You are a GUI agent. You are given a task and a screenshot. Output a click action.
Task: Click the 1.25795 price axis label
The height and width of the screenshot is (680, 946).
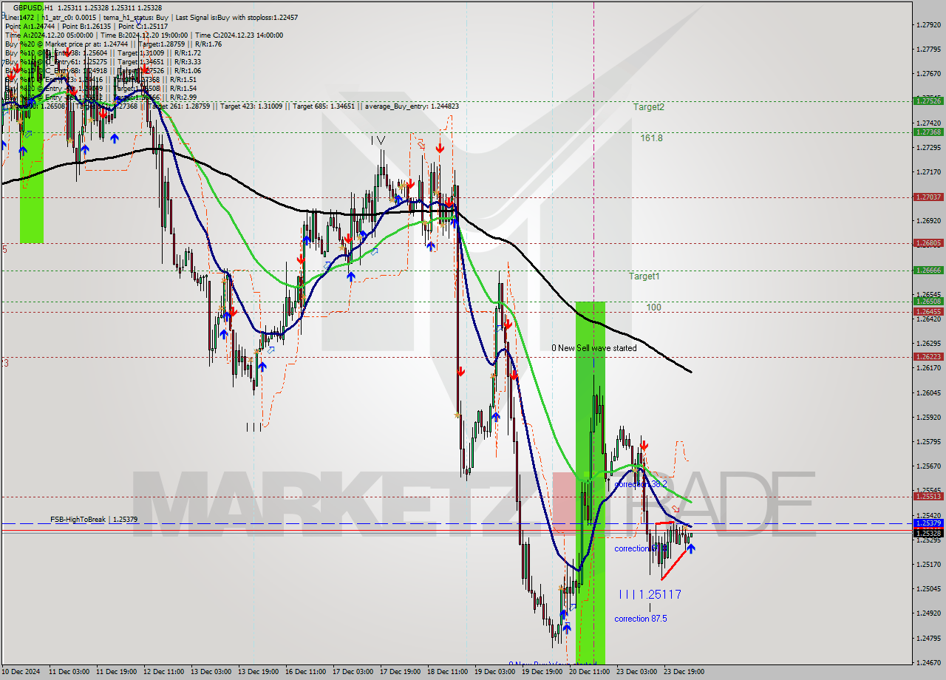click(928, 441)
